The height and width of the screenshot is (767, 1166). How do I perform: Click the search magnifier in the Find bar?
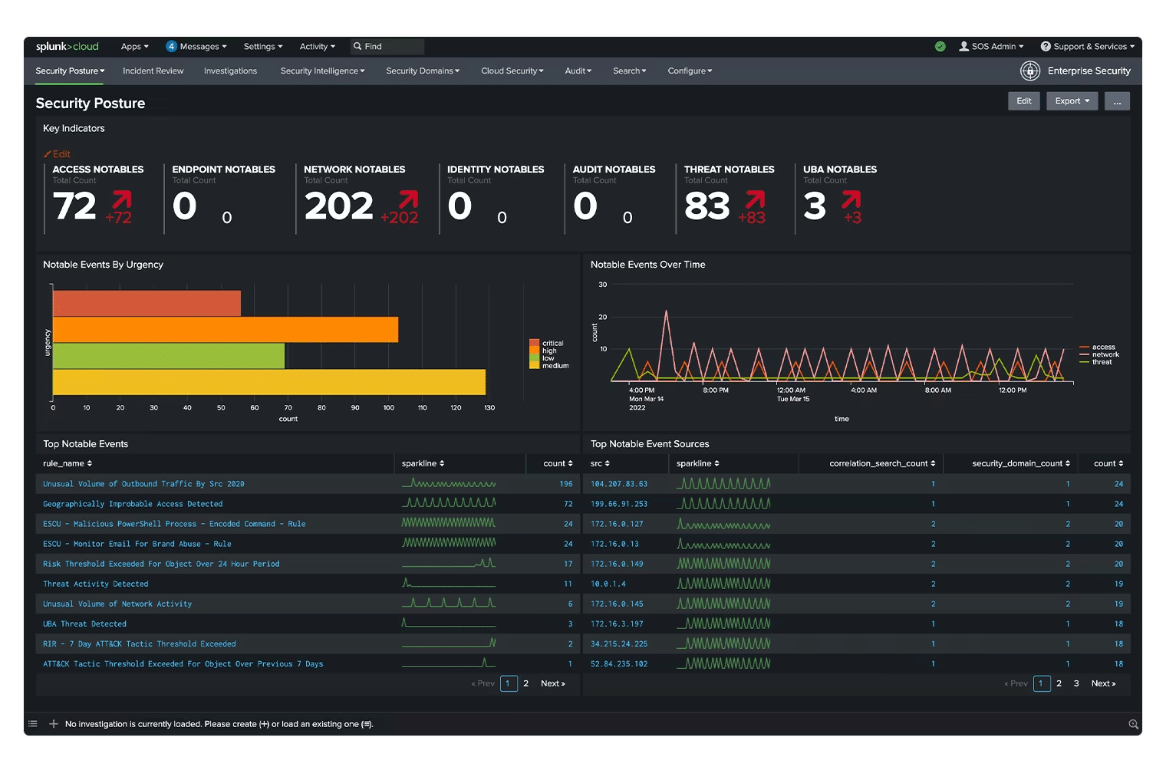tap(358, 46)
